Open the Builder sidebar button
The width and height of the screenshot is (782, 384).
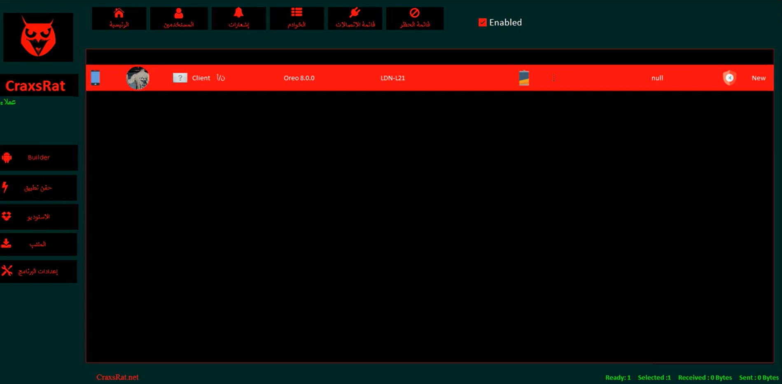pos(39,157)
